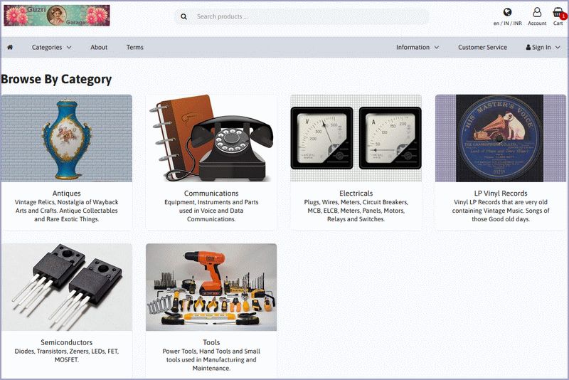Open the Antiques vase thumbnail
Screen dimensions: 569x380
(67, 138)
